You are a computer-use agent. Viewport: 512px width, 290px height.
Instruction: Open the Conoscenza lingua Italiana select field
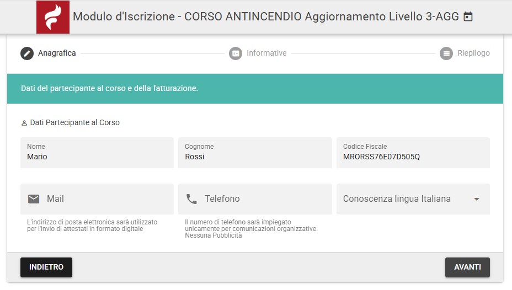[403, 199]
